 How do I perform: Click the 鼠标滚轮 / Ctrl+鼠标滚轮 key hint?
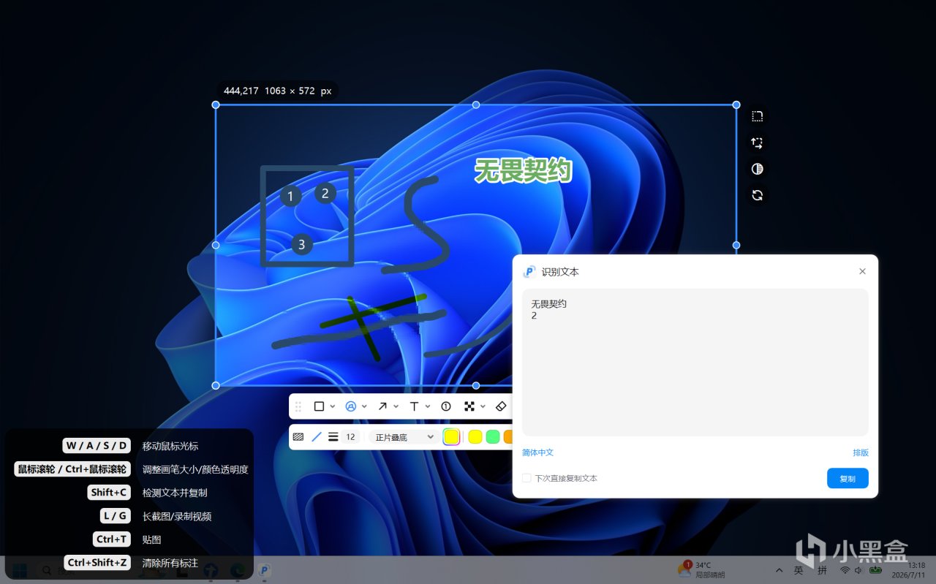(x=72, y=469)
